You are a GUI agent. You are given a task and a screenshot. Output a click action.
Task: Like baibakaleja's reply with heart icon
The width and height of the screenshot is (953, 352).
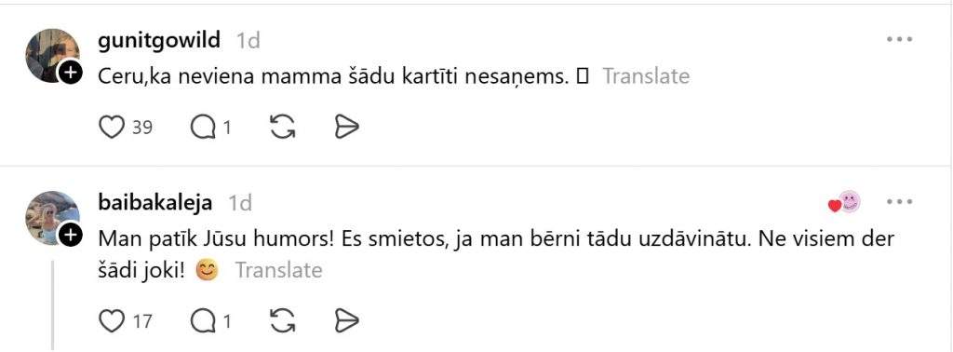click(x=112, y=320)
